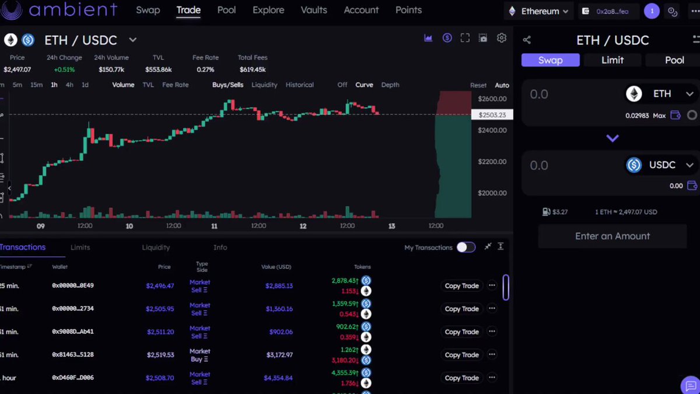Collapse the drawing toolbar with the chevron
The height and width of the screenshot is (394, 700).
click(x=8, y=188)
